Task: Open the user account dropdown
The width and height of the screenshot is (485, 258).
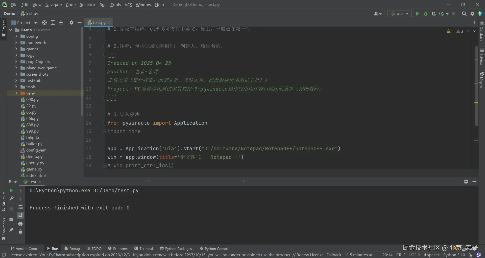Action: tap(377, 14)
